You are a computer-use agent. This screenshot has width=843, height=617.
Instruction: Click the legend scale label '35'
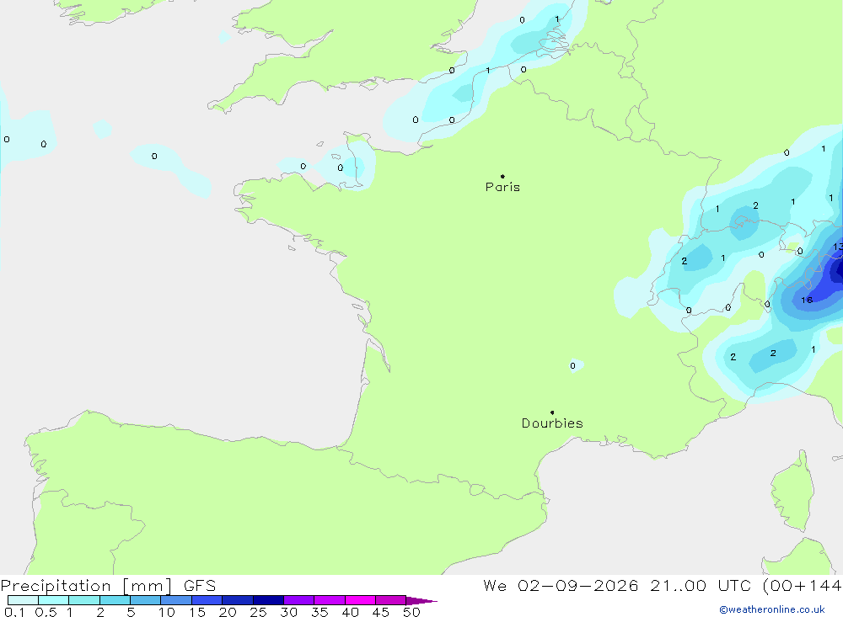[x=319, y=612]
